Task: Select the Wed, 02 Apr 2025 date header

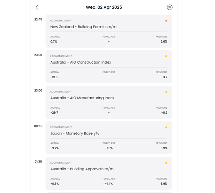Action: 104,7
